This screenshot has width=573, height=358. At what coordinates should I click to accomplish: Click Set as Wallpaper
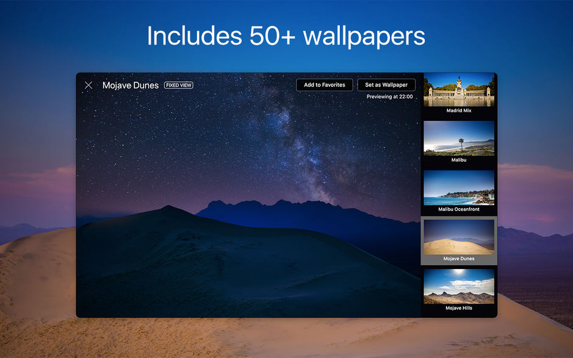point(386,85)
